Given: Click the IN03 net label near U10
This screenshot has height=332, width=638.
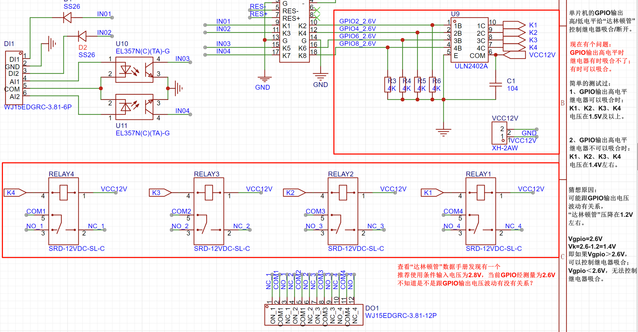Looking at the screenshot, I should pyautogui.click(x=182, y=59).
